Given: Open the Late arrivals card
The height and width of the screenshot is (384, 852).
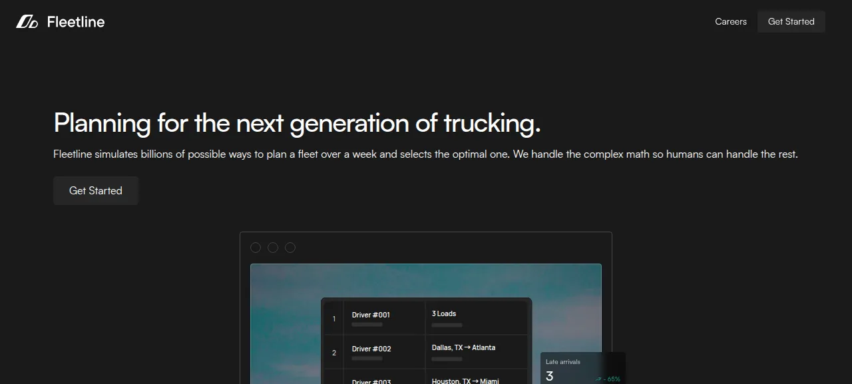Looking at the screenshot, I should pos(583,368).
